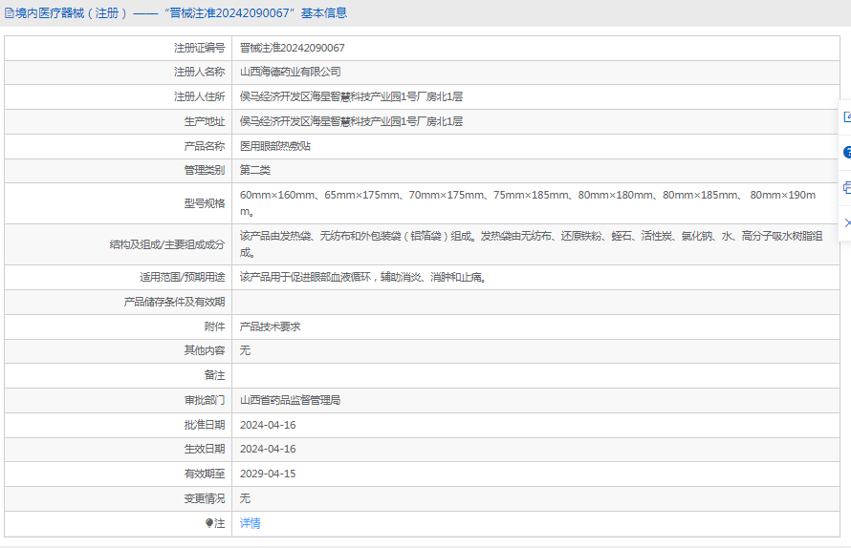Click the edit/feedback icon in right sidebar
Screen dimensions: 851x548
pos(846,116)
